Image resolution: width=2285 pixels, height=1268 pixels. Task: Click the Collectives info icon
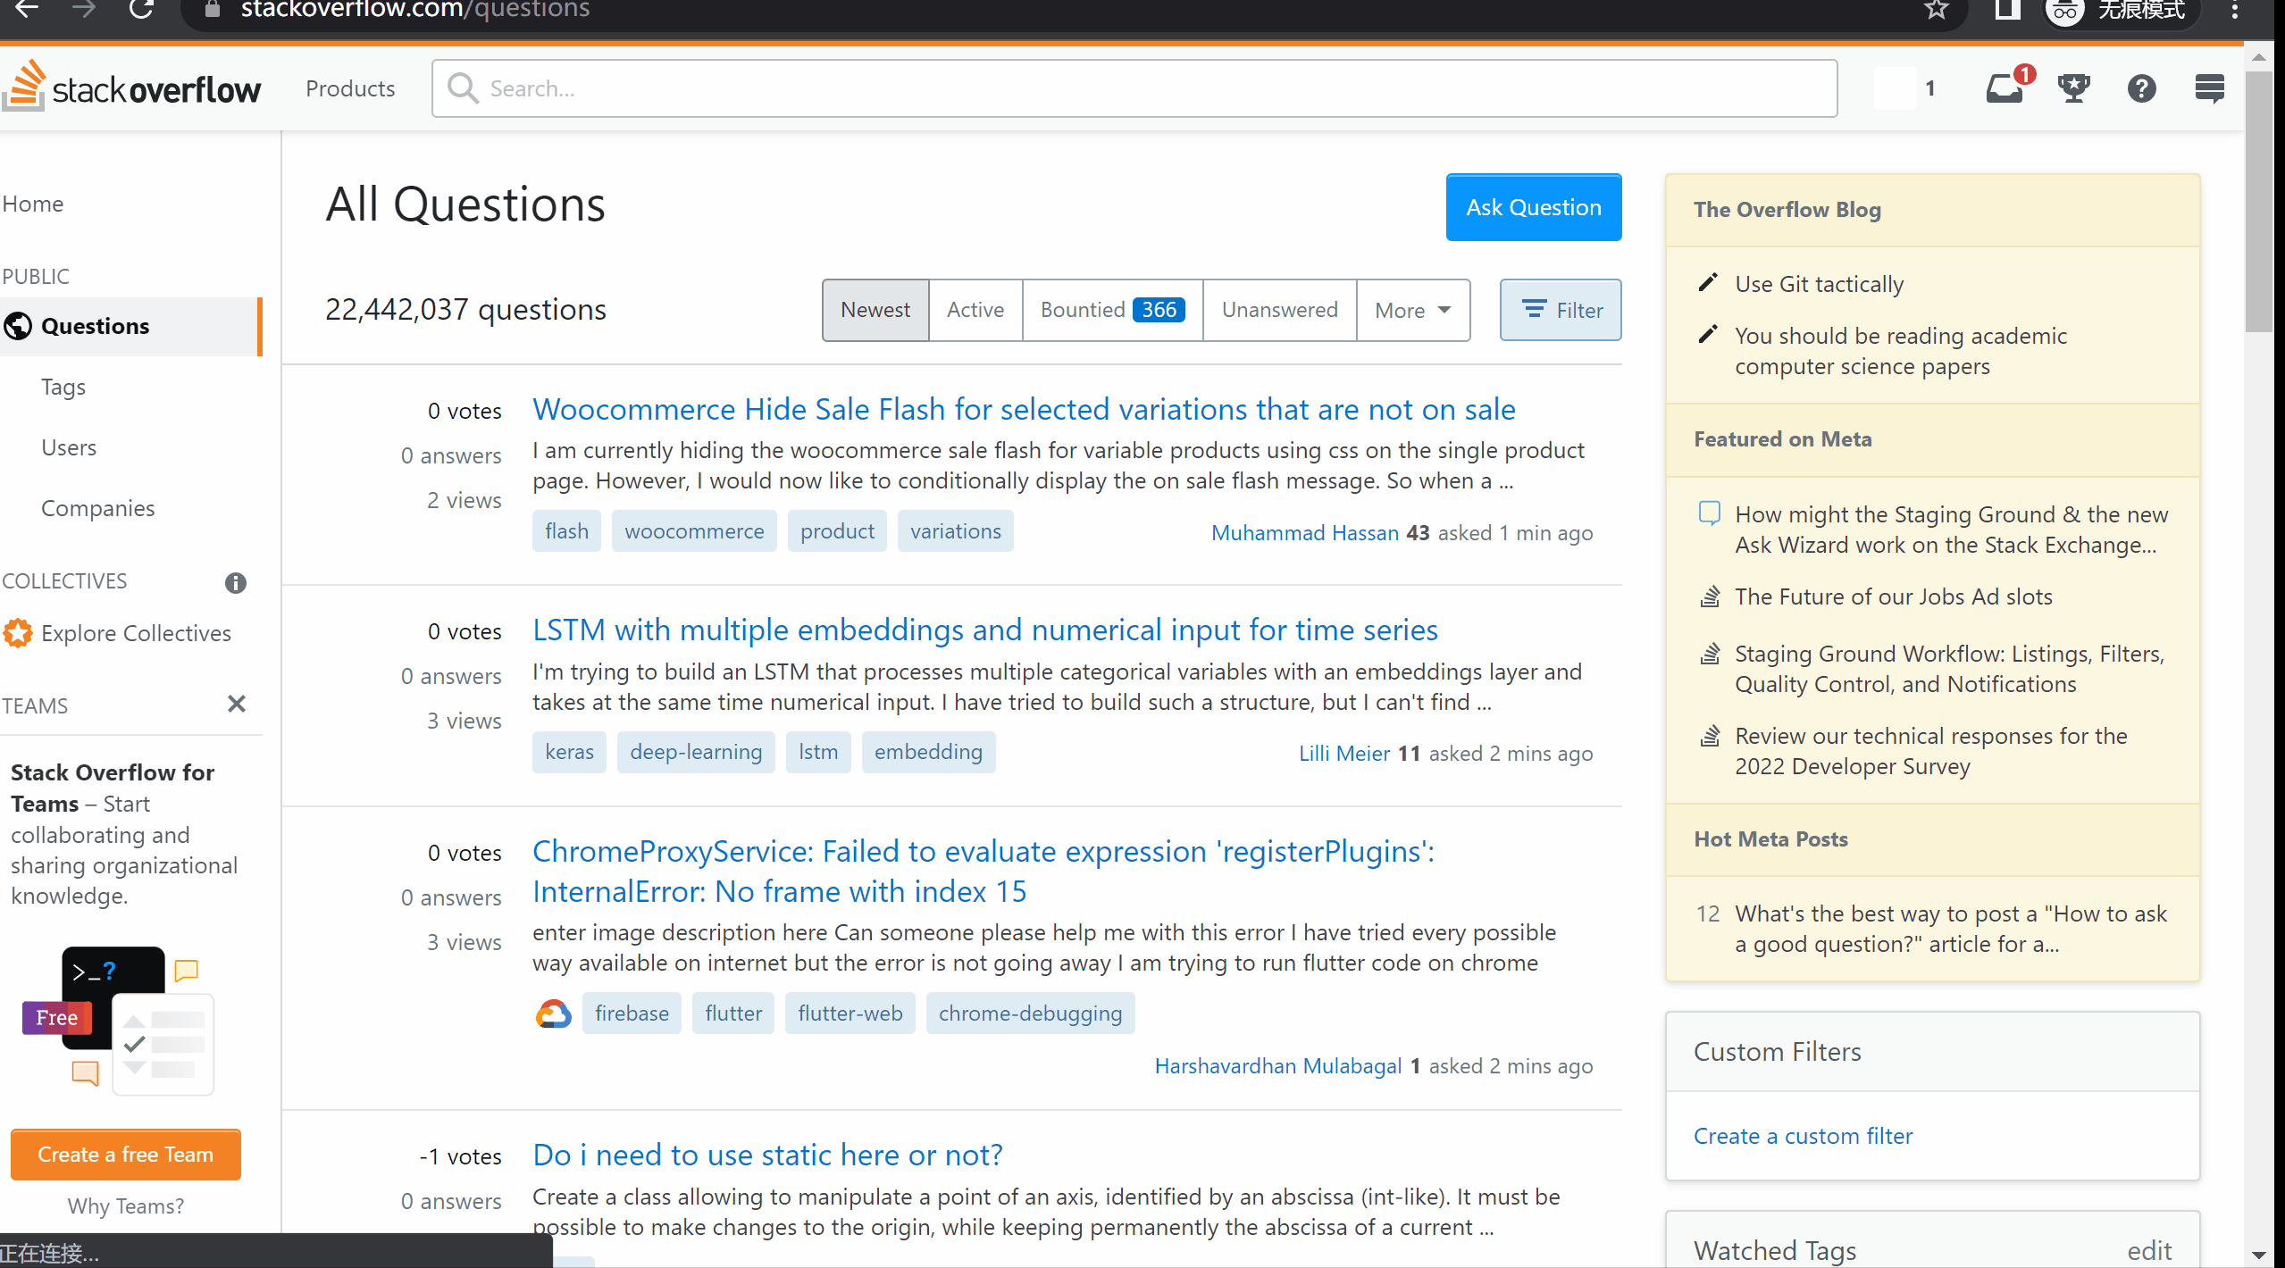[x=235, y=583]
